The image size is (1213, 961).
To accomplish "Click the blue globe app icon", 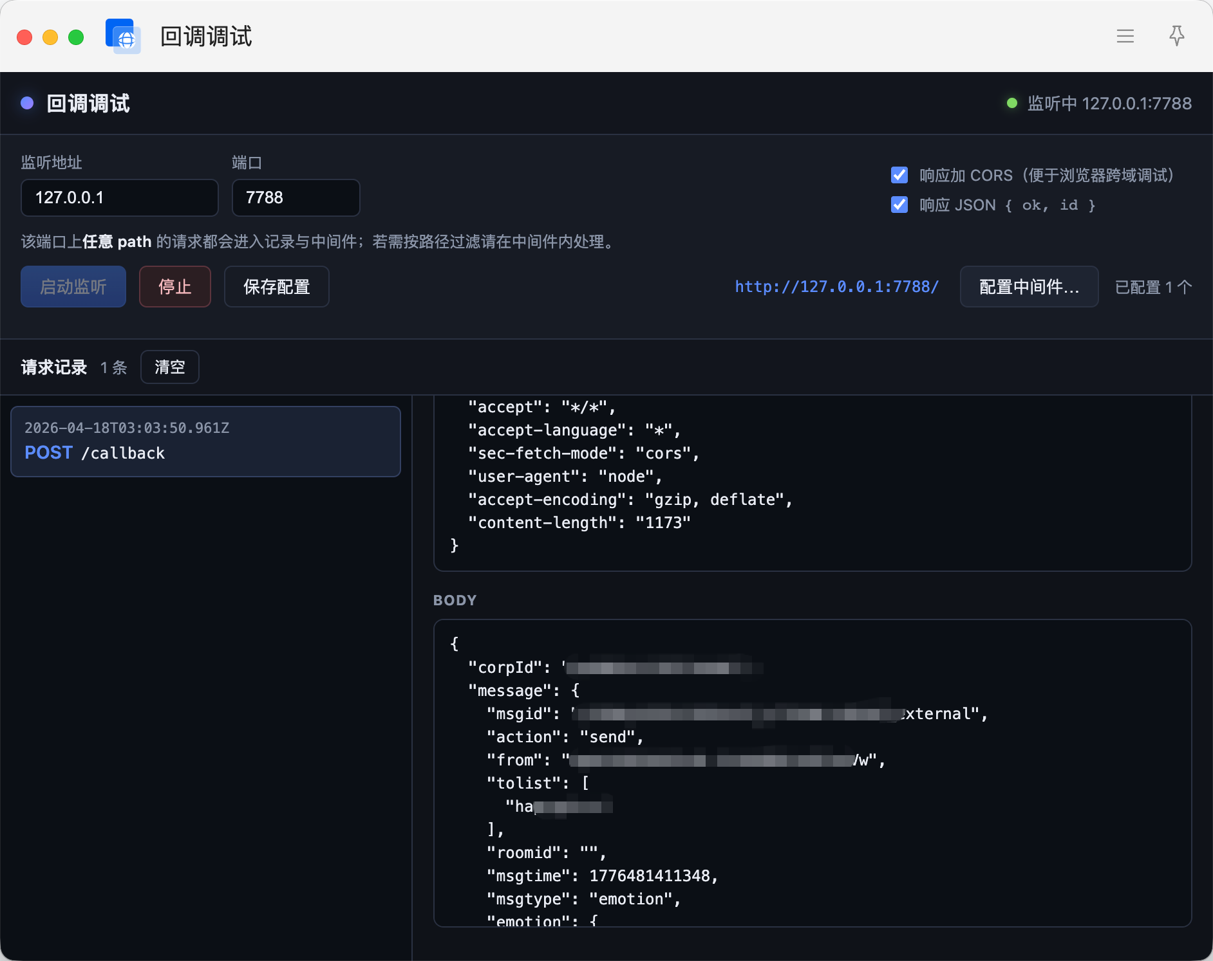I will pyautogui.click(x=123, y=36).
